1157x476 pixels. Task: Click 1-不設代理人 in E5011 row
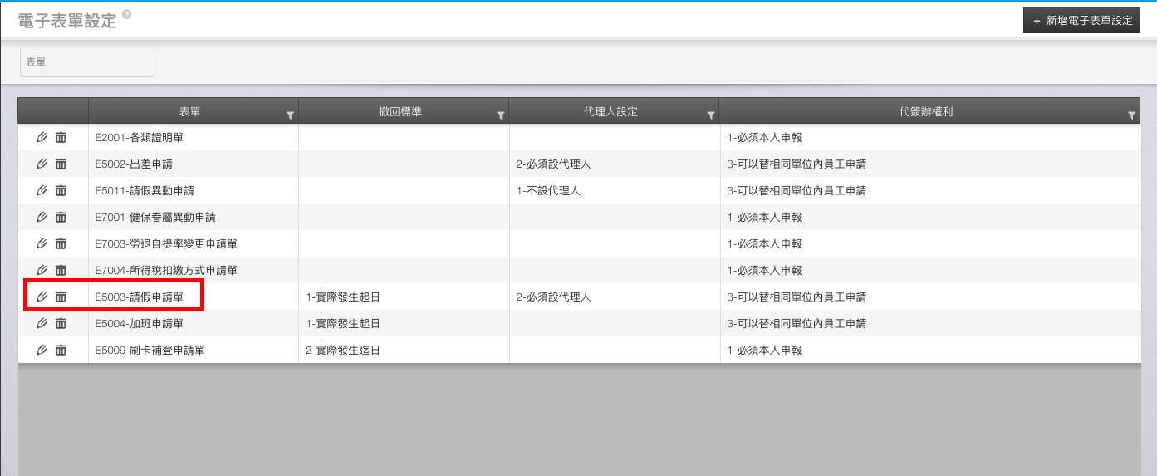click(x=548, y=190)
